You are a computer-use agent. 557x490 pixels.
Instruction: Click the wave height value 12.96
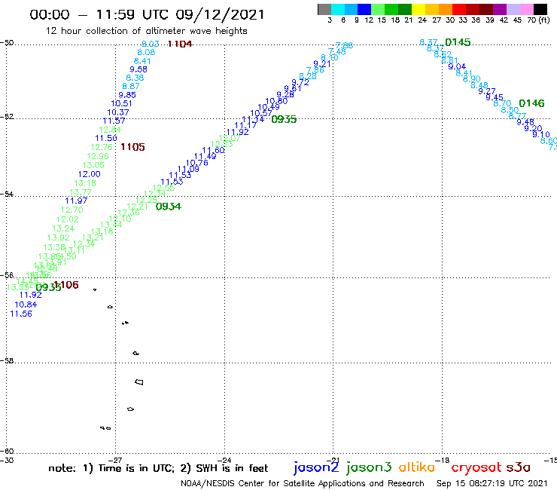coord(98,156)
